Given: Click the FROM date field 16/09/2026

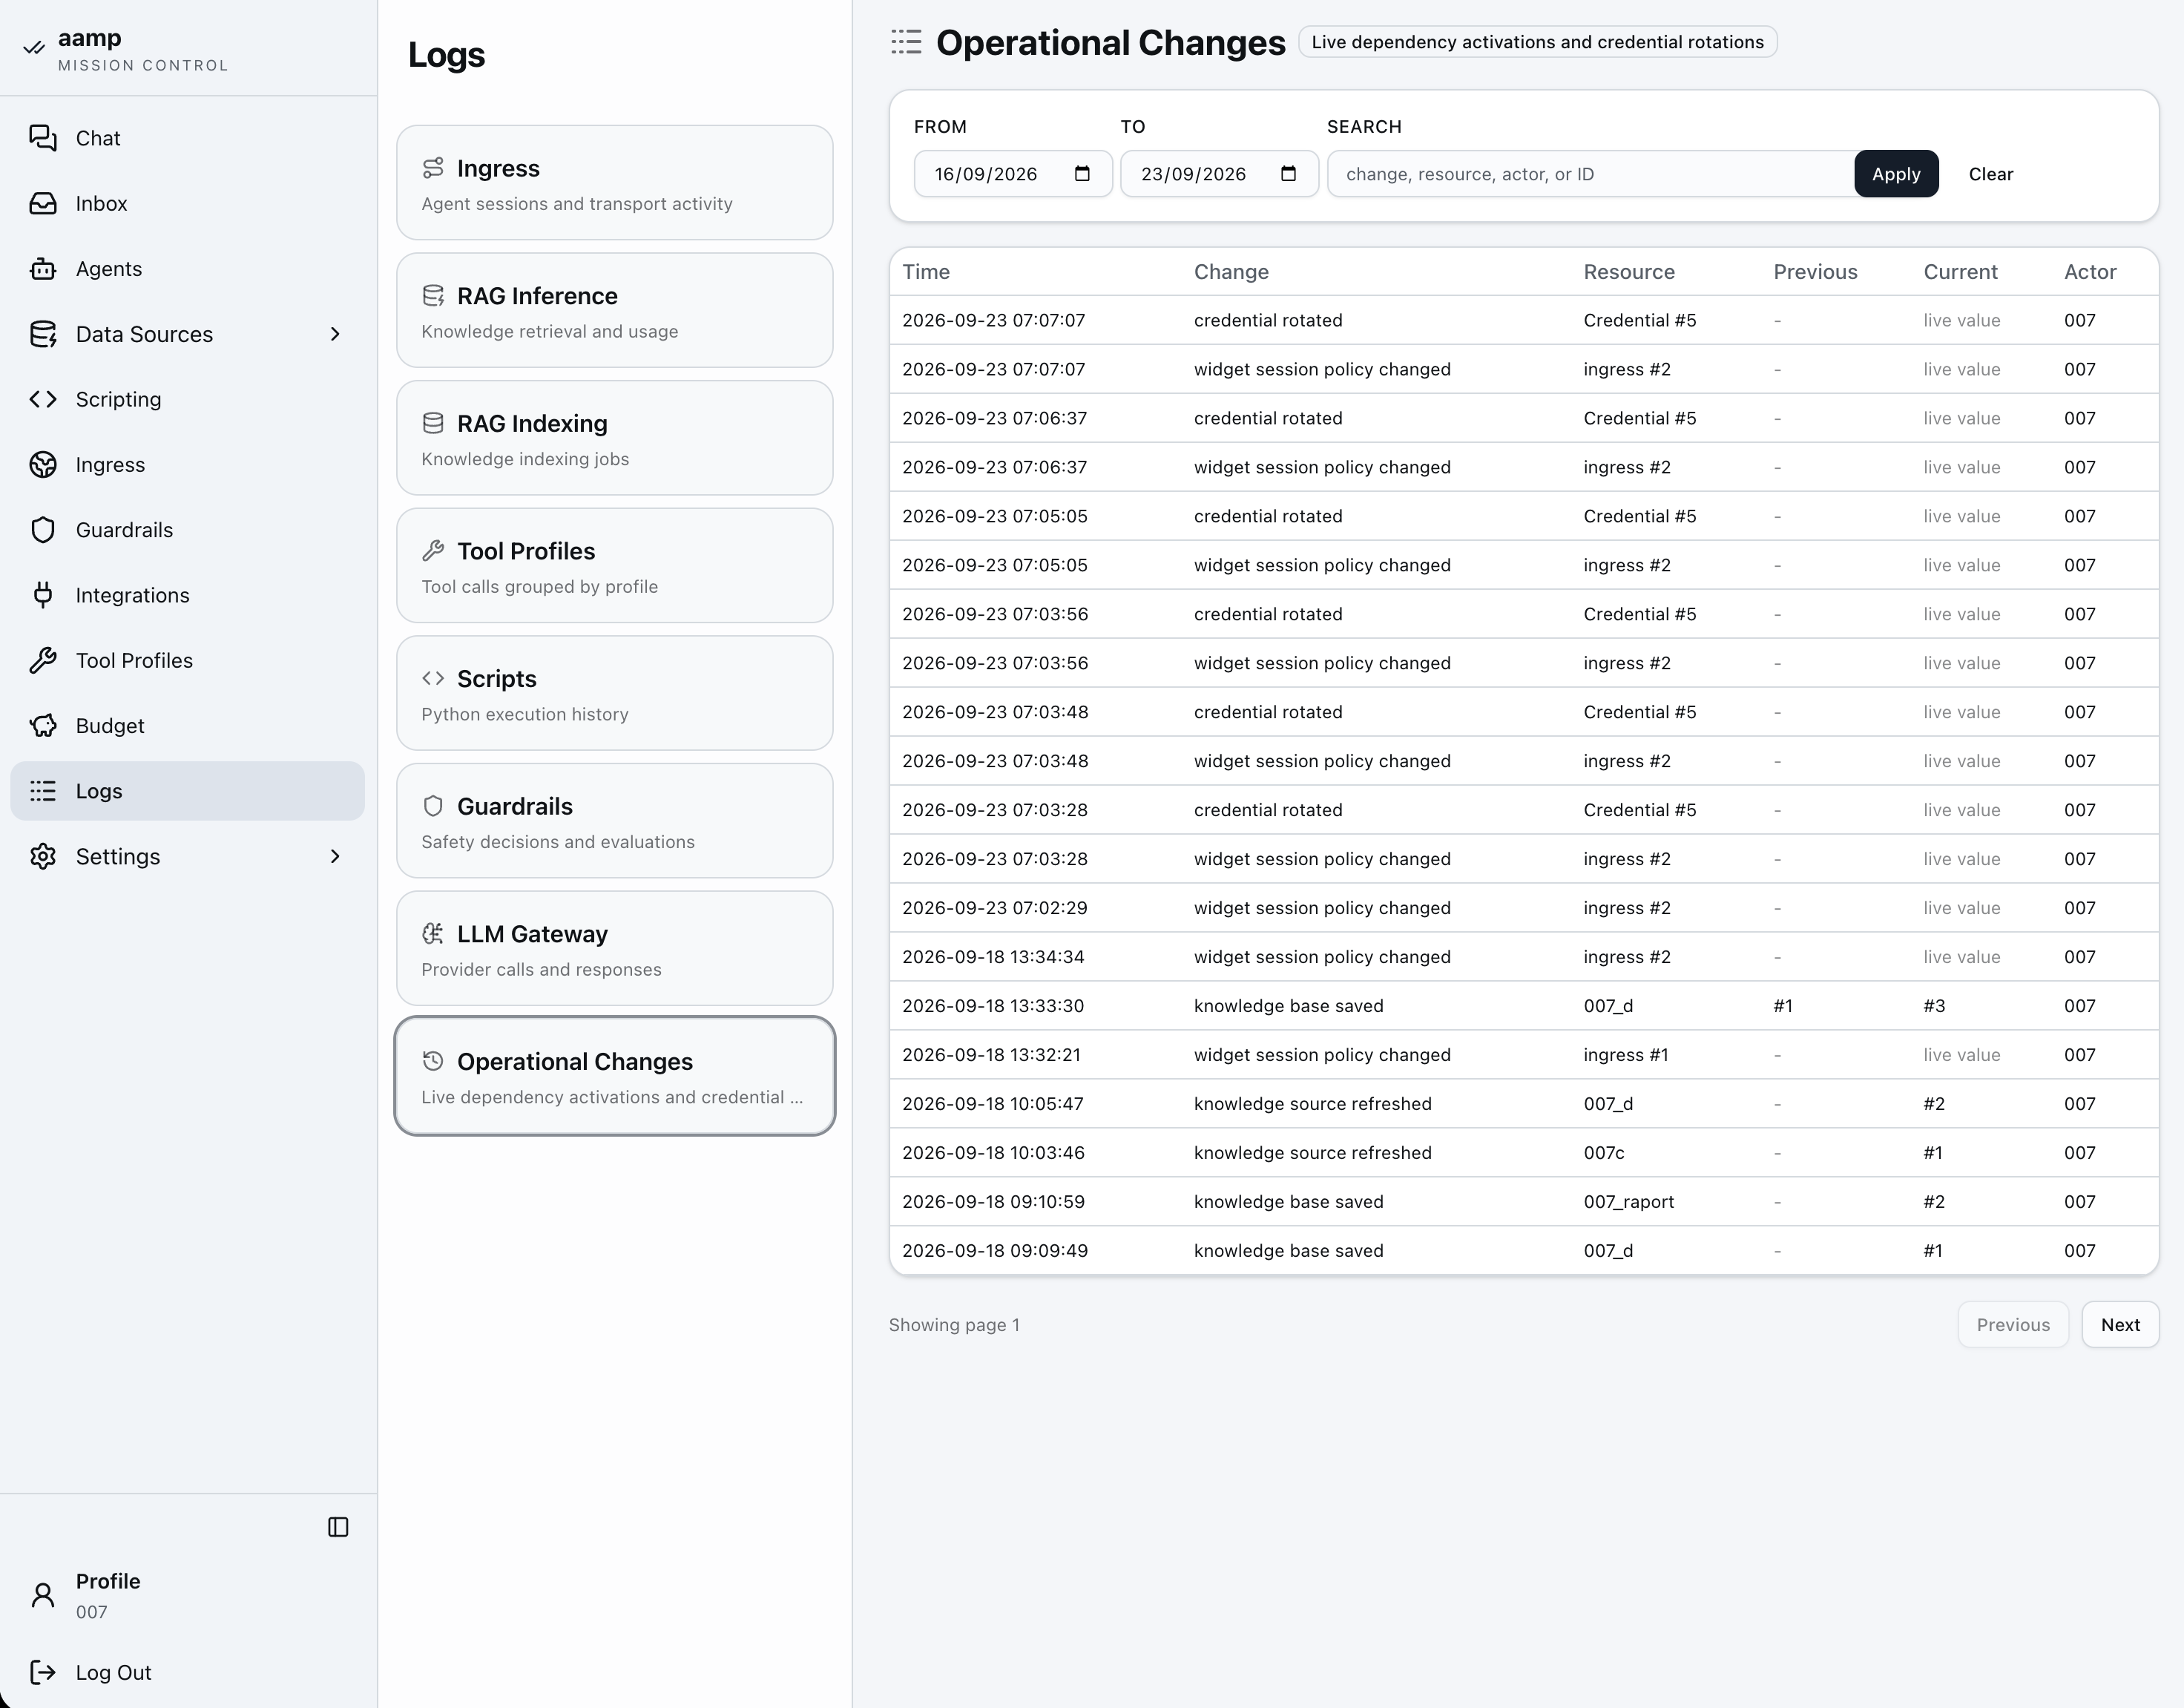Looking at the screenshot, I should (1012, 174).
